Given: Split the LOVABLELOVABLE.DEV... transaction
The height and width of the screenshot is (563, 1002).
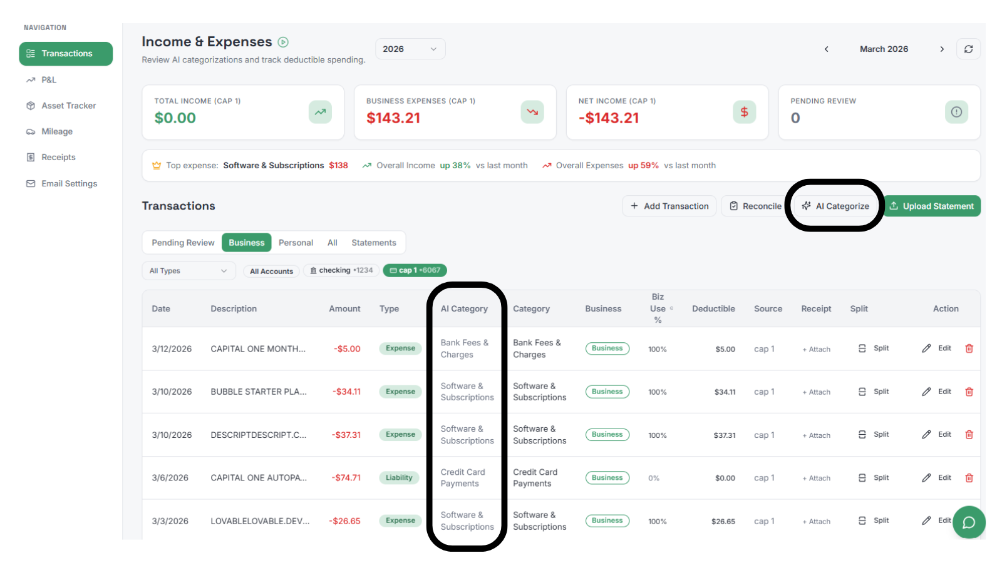Looking at the screenshot, I should tap(874, 520).
